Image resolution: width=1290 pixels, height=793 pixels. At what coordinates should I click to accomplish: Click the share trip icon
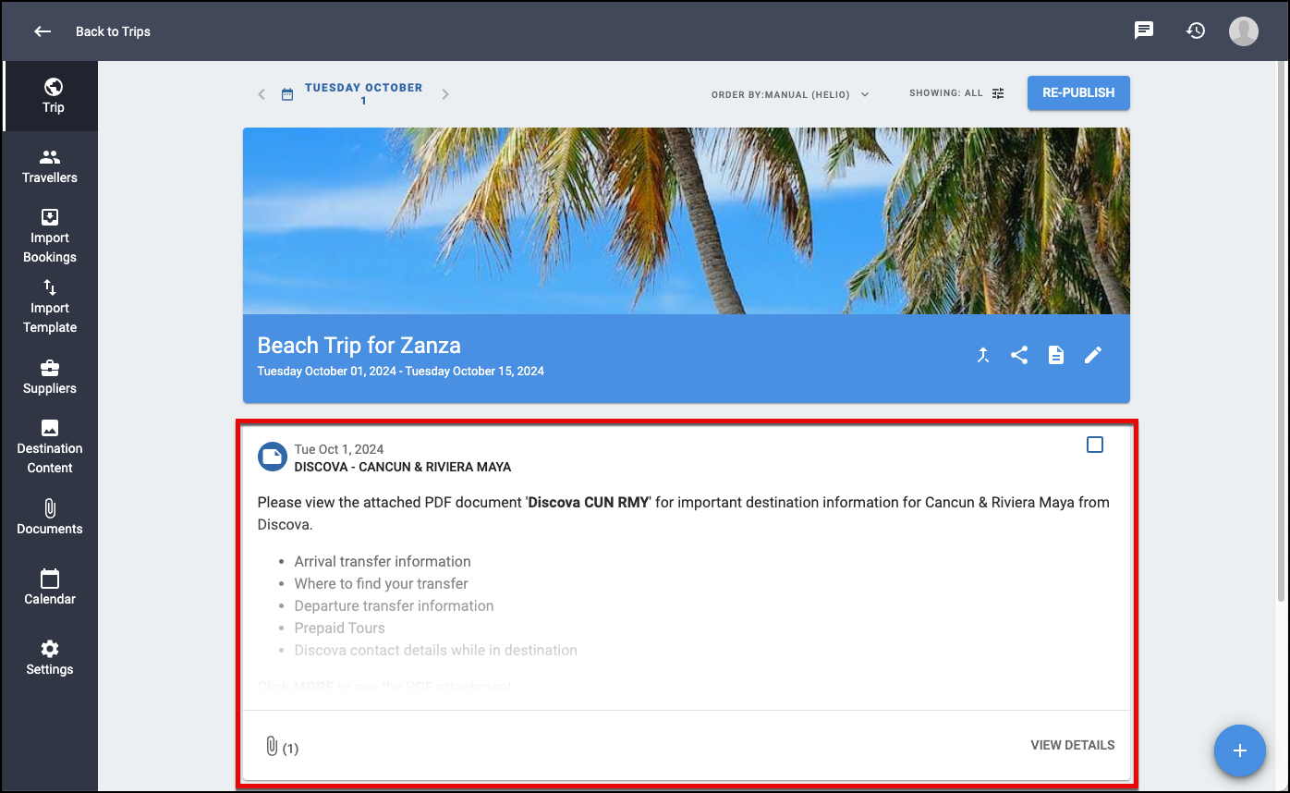[1019, 355]
